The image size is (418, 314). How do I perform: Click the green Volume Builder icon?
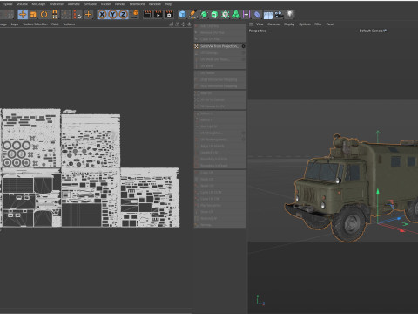point(236,14)
